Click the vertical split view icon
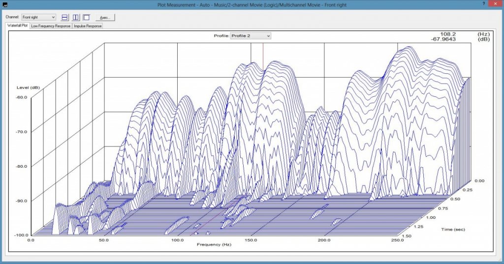 coord(75,17)
